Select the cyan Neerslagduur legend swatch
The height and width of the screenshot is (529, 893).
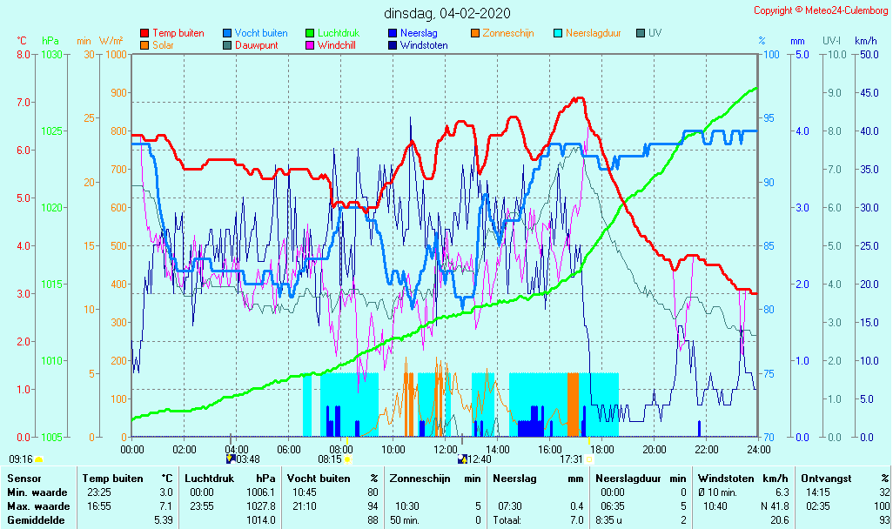coord(558,33)
